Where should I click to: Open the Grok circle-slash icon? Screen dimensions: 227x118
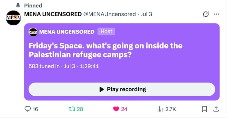click(x=206, y=14)
